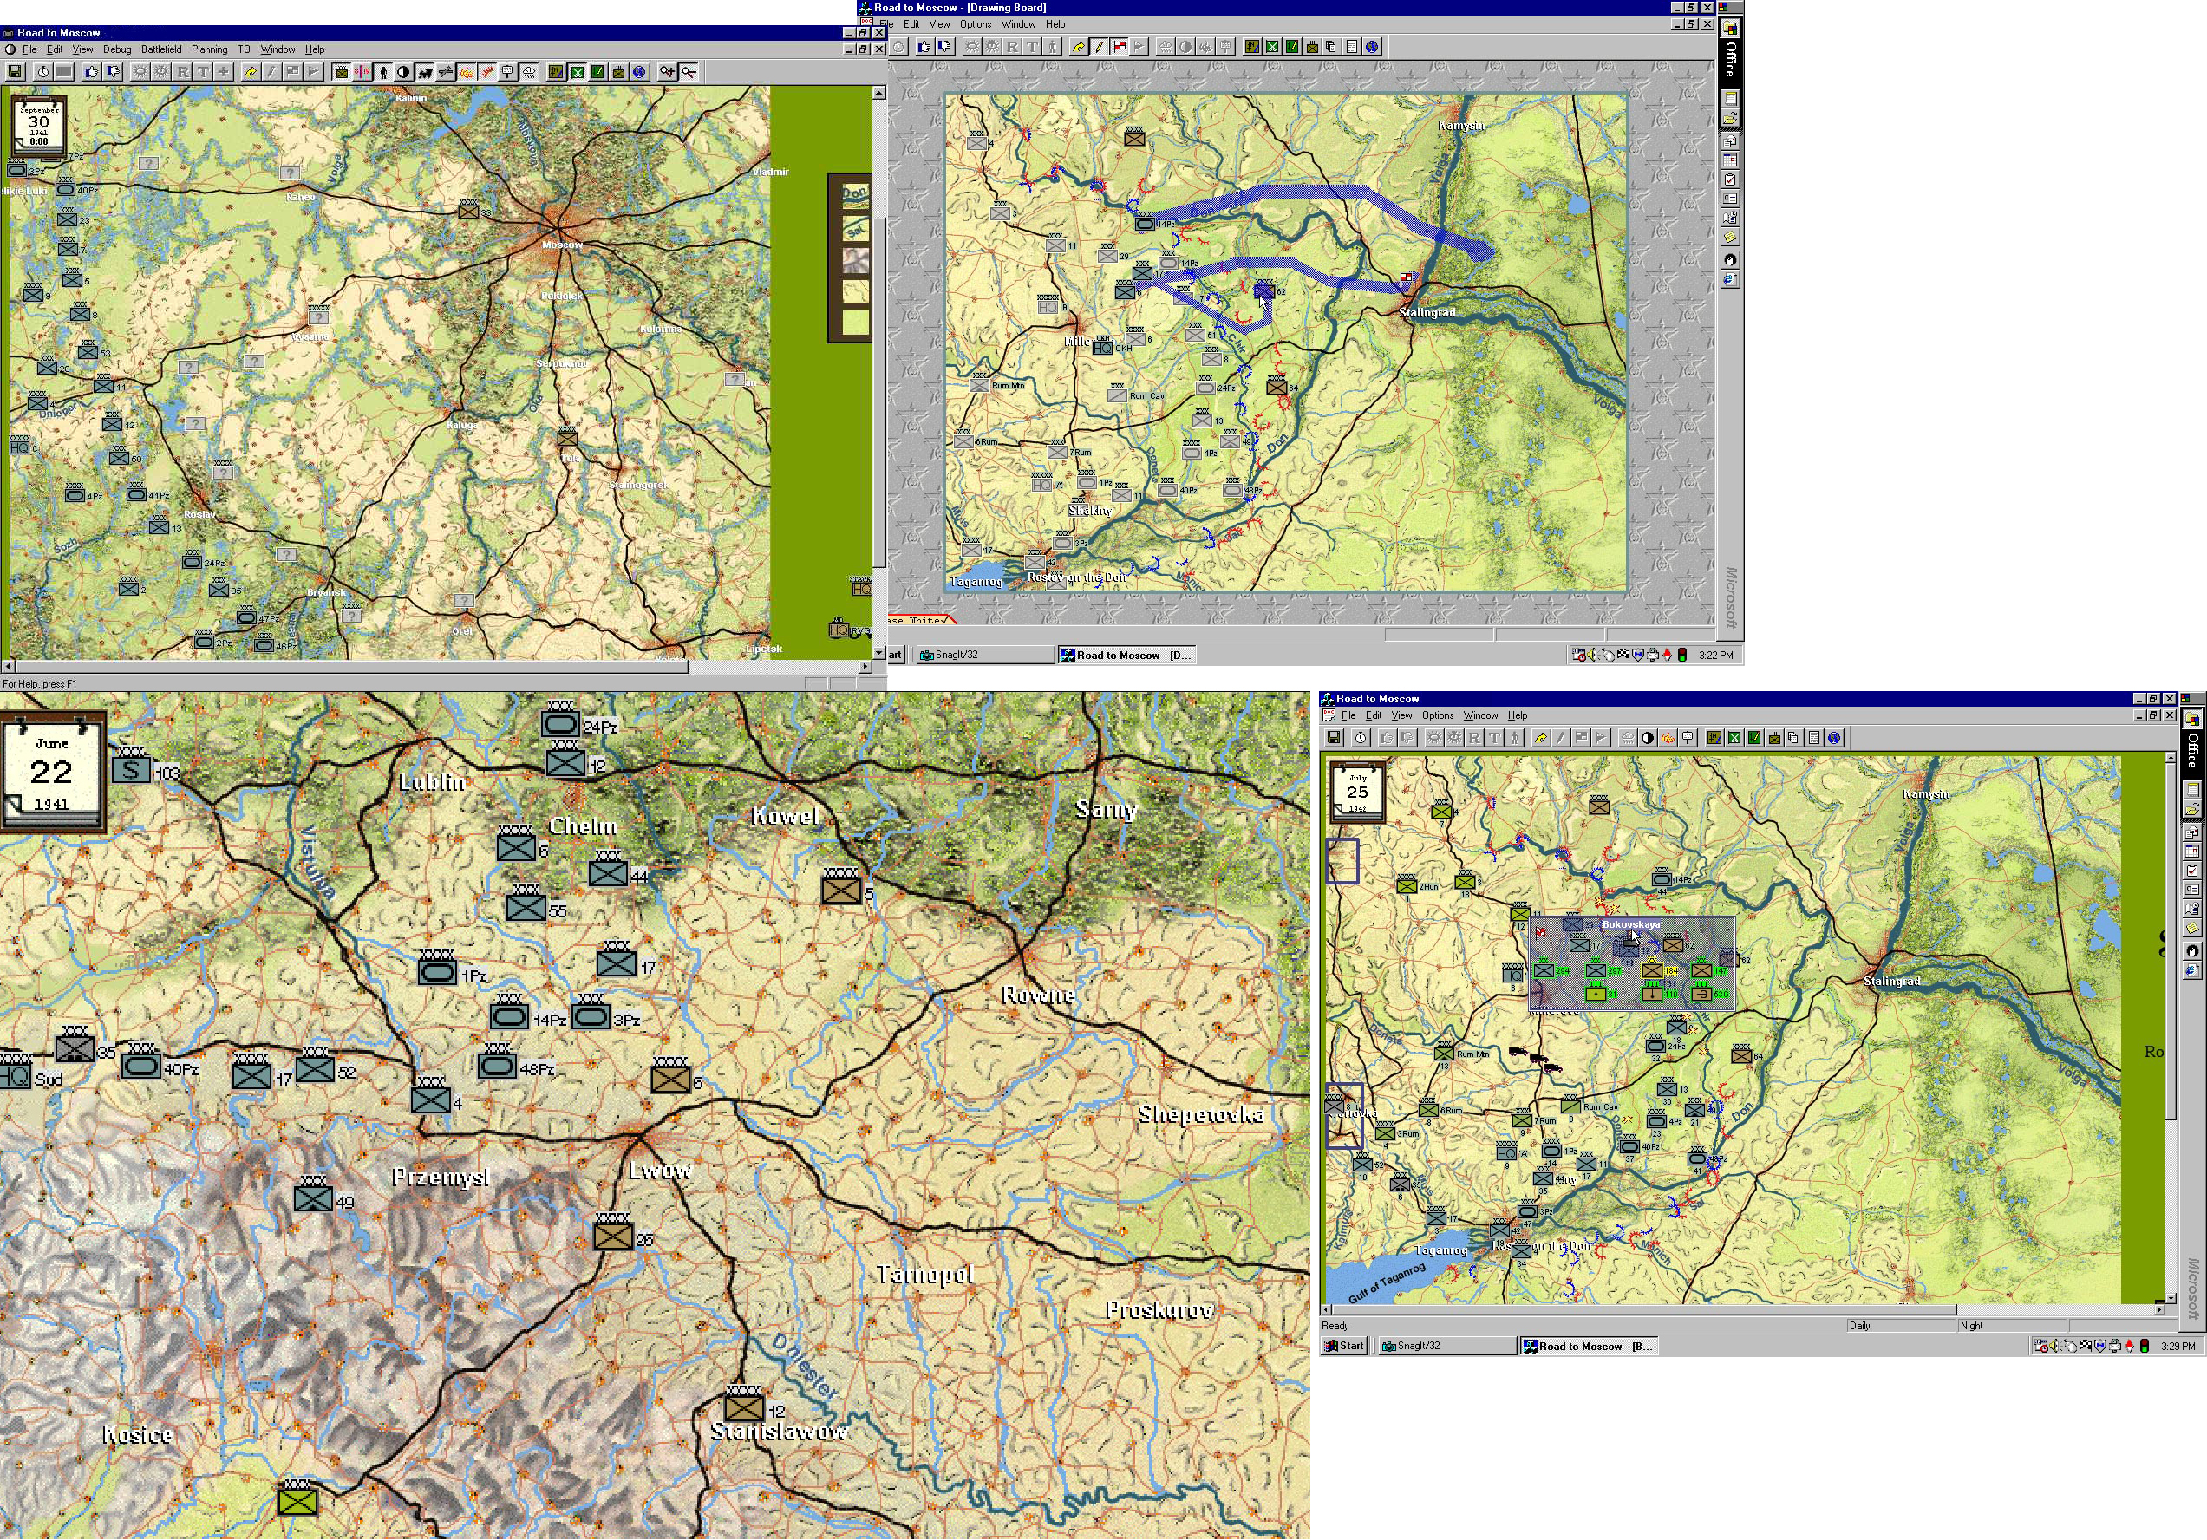Click the orange fire icon in top-left toolbar

pos(467,72)
